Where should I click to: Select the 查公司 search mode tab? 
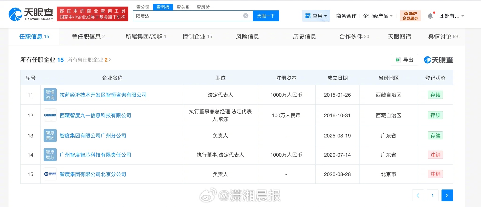[x=143, y=7]
